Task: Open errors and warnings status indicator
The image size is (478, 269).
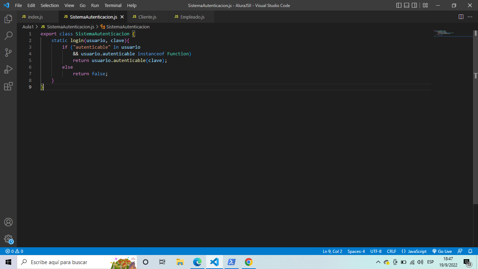Action: pos(14,251)
